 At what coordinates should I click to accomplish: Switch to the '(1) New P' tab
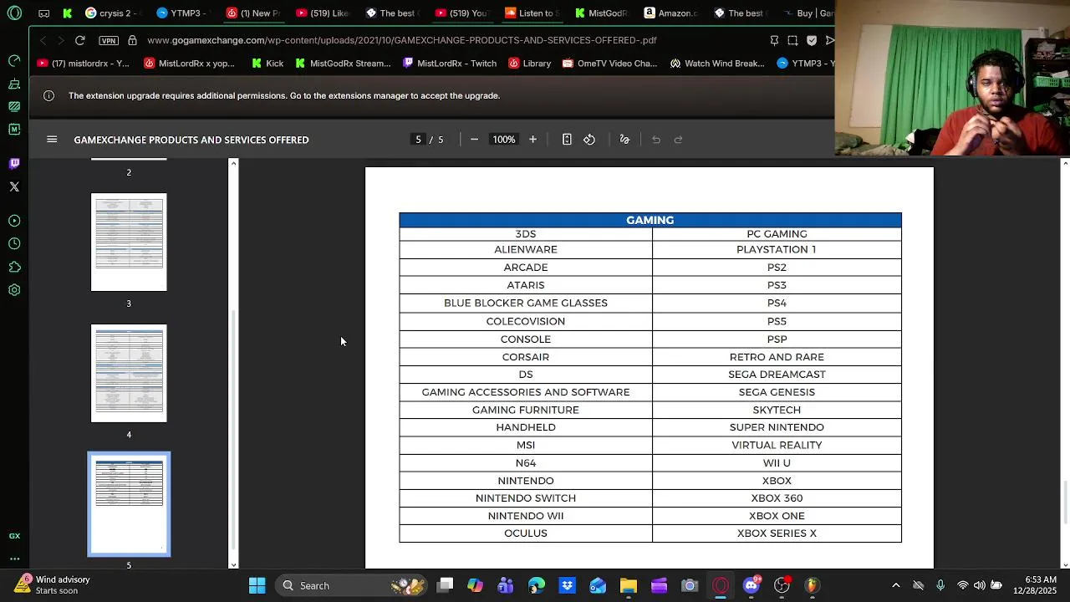point(253,13)
